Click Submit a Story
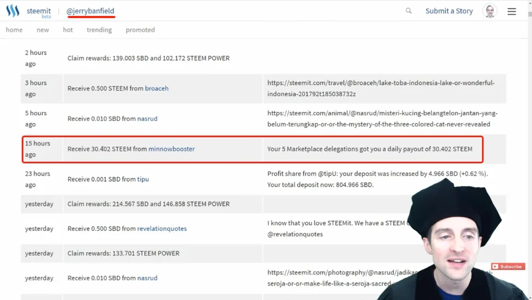 click(x=449, y=11)
